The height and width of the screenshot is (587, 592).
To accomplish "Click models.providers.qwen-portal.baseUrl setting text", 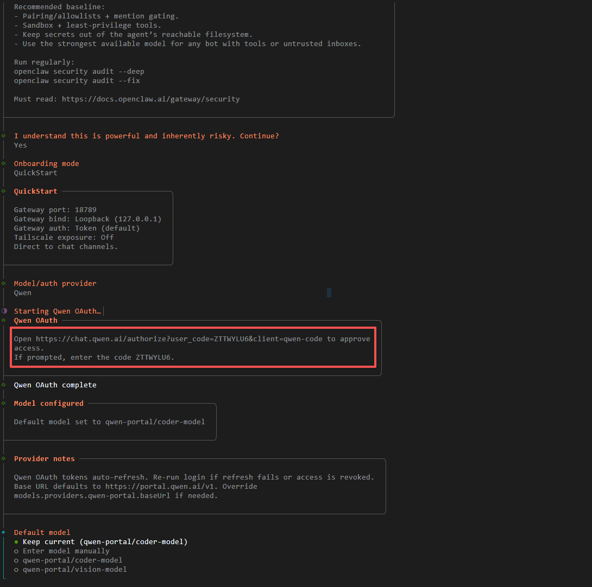I will click(x=92, y=496).
